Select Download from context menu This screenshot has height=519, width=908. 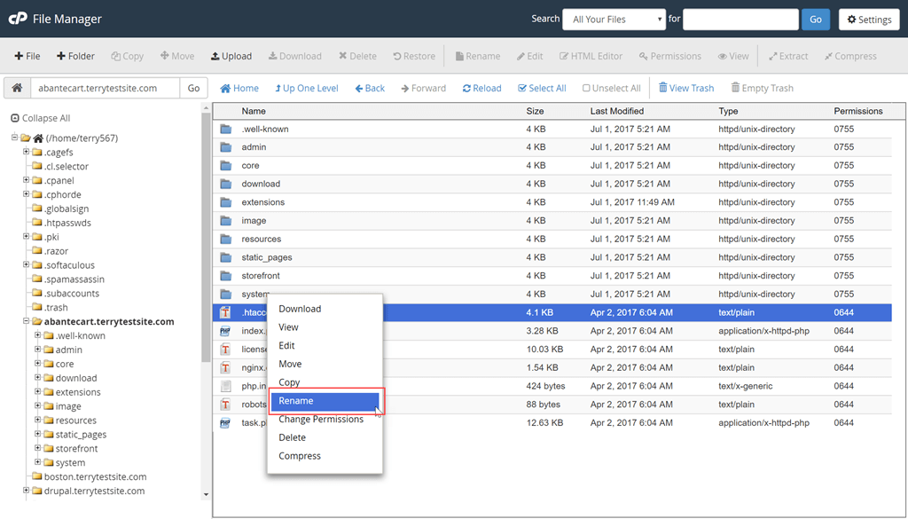[325, 309]
